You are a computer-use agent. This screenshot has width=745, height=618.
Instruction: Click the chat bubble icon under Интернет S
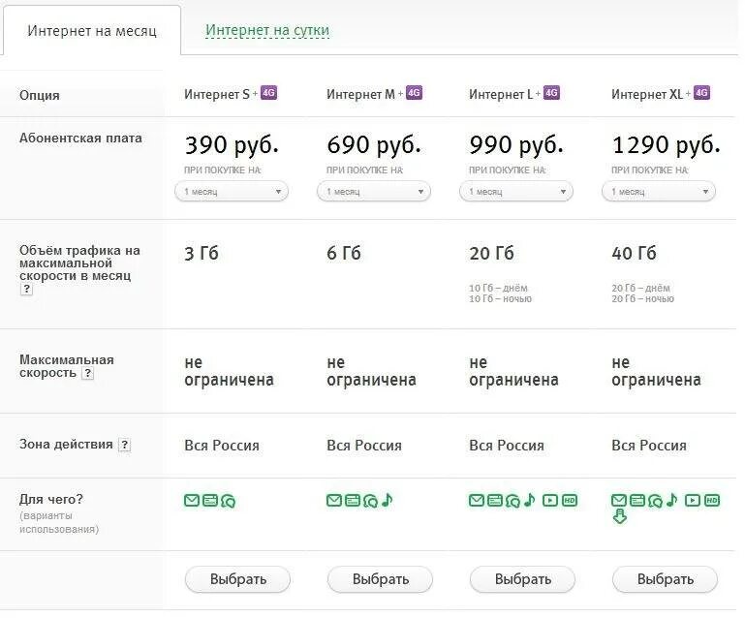point(228,501)
